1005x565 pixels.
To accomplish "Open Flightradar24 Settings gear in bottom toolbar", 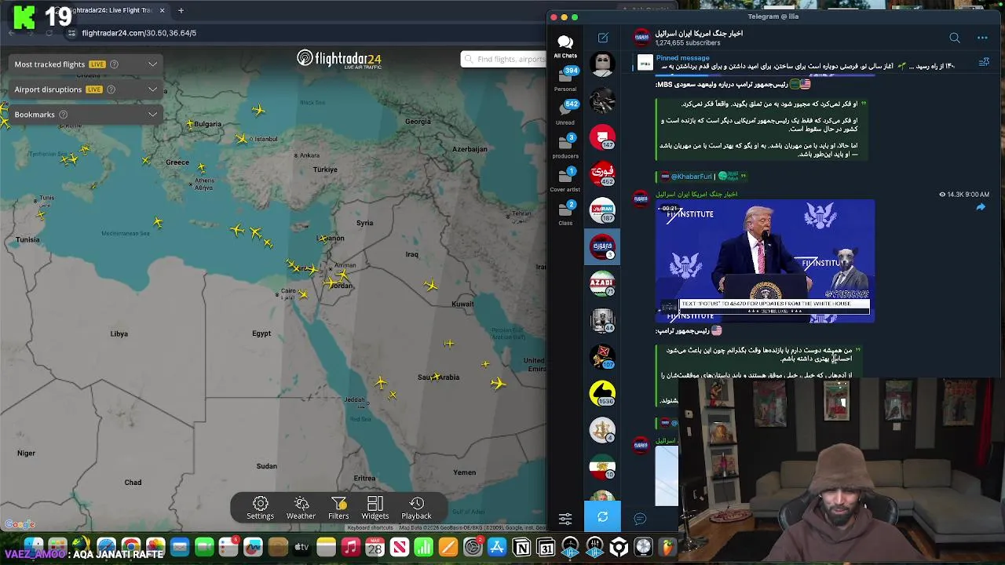I will [260, 508].
